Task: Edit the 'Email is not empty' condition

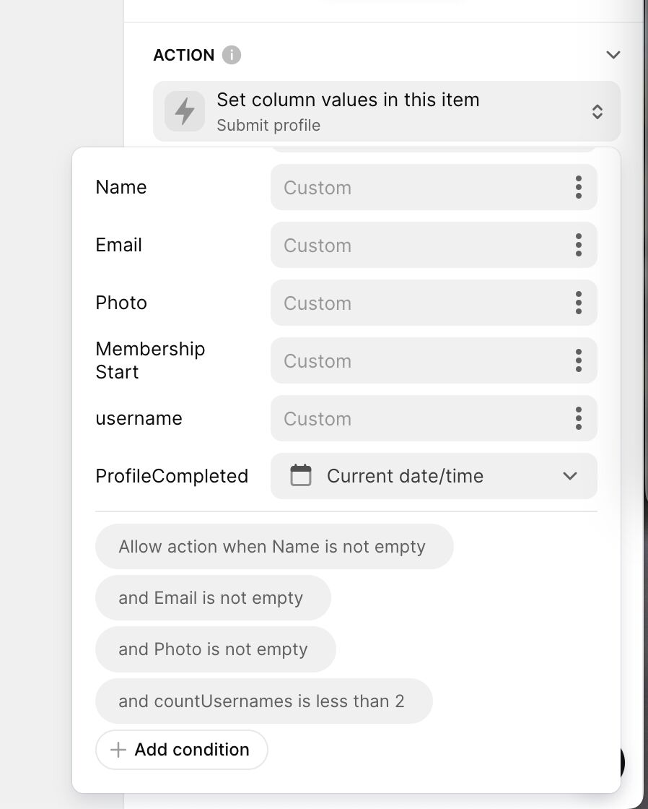Action: click(213, 598)
